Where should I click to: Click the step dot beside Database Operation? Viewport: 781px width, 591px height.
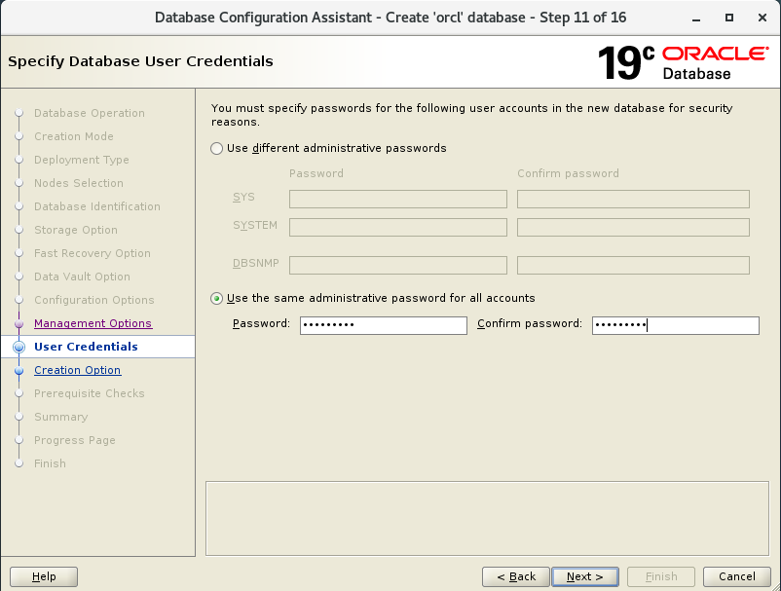[18, 113]
